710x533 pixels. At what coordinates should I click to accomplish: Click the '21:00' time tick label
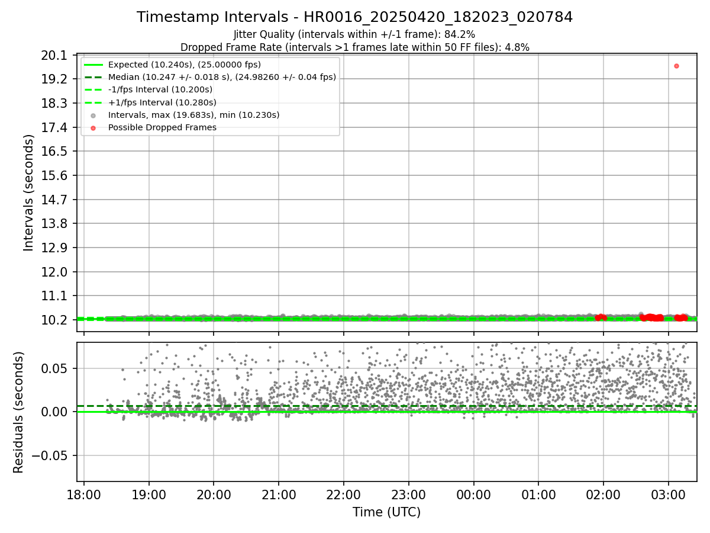[279, 495]
